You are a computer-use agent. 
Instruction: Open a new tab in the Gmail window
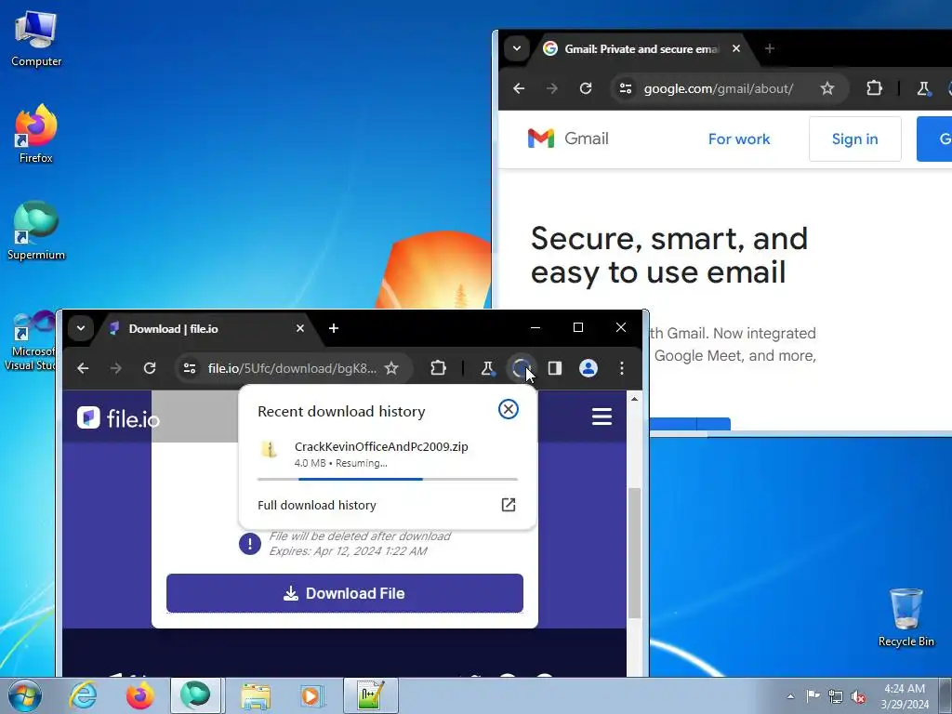click(770, 48)
